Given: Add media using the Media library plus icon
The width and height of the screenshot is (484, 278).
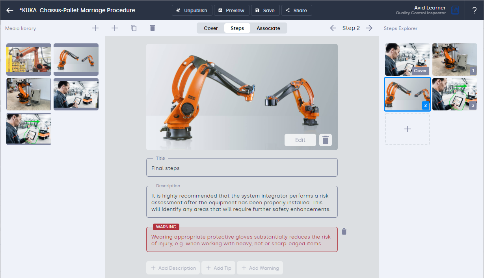Looking at the screenshot, I should tap(95, 28).
